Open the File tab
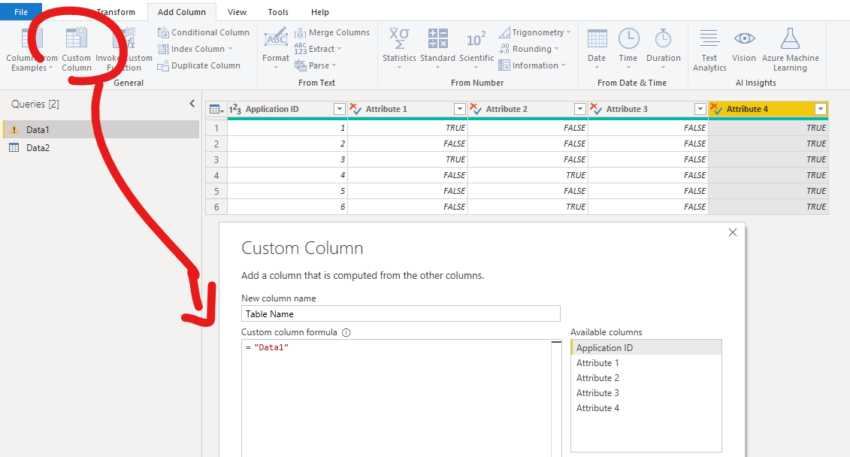850x457 pixels. [21, 12]
